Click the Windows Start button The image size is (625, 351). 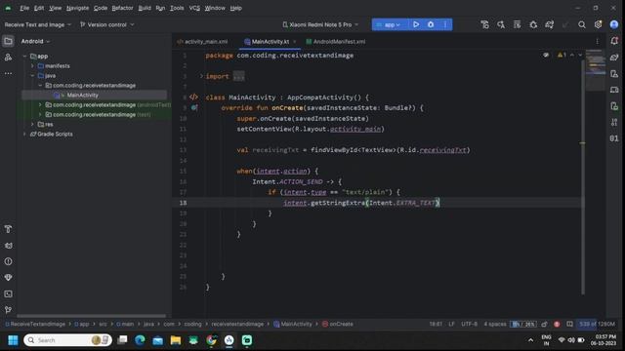(13, 340)
